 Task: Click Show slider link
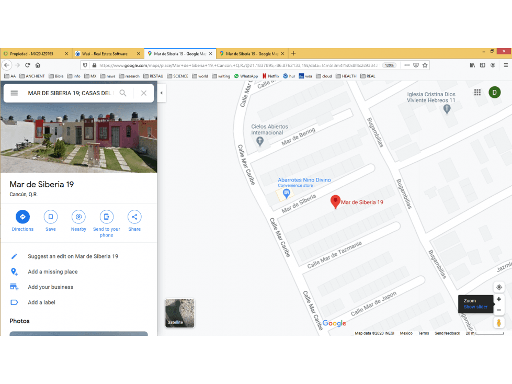tap(475, 307)
